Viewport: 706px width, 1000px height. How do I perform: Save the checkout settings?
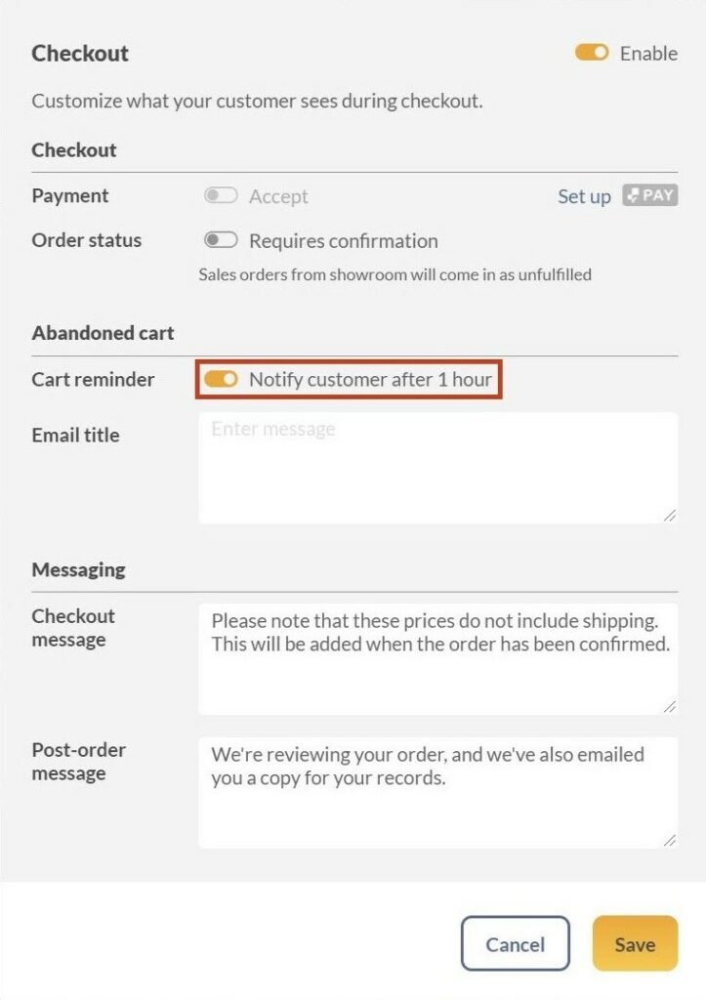point(636,943)
